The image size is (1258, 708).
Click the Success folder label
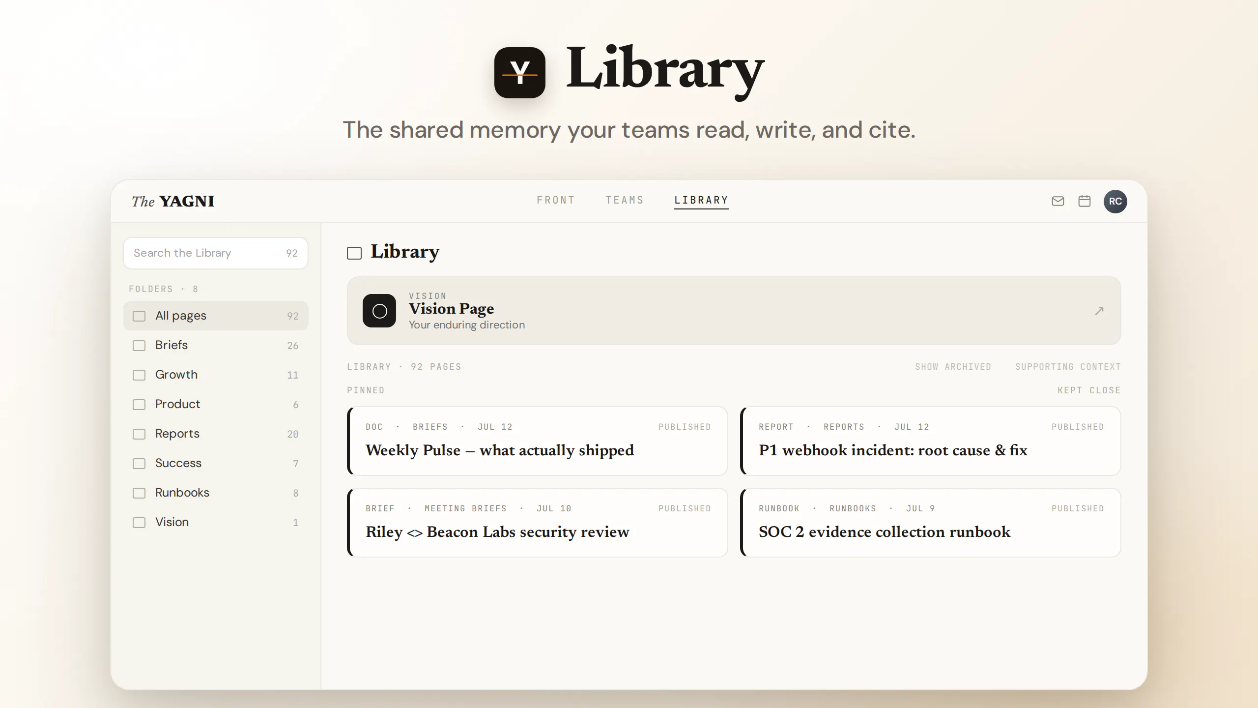(x=178, y=463)
